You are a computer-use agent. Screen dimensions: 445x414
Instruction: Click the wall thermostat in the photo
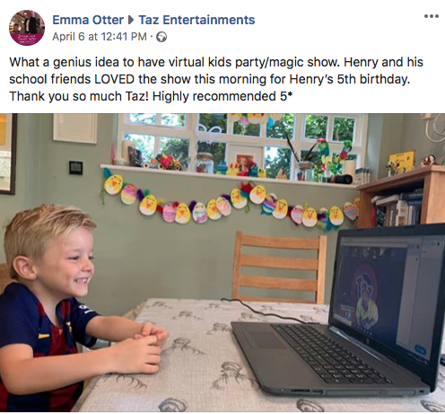click(75, 168)
